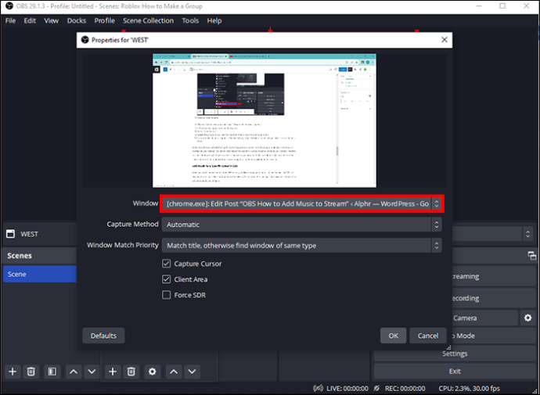This screenshot has width=540, height=395.
Task: Click dropdown arrows right of the Properties dialog
Action: coord(527,234)
